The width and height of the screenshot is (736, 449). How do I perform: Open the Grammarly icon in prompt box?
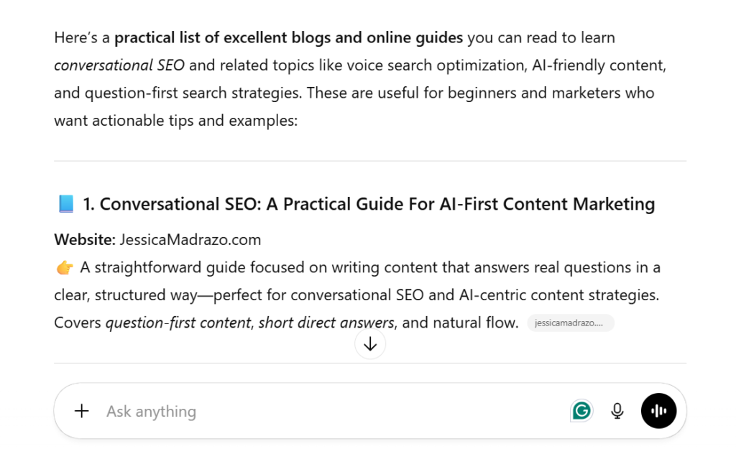581,411
